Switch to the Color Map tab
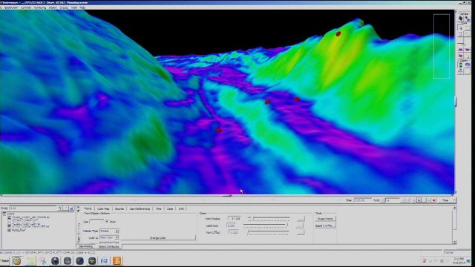The image size is (475, 267). (103, 208)
